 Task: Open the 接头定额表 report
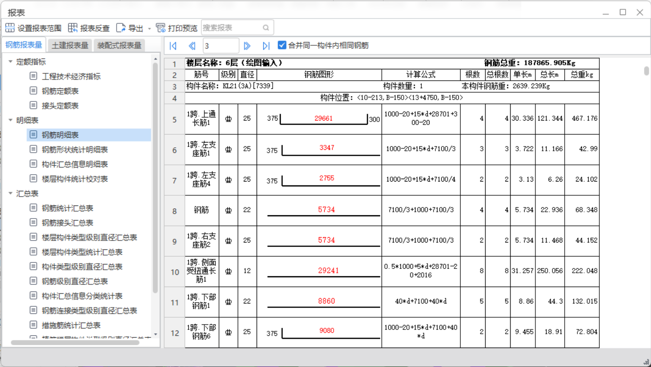60,106
